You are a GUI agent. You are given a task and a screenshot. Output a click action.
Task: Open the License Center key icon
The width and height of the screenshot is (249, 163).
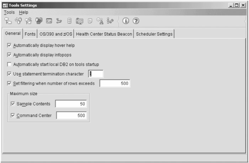tap(100, 21)
